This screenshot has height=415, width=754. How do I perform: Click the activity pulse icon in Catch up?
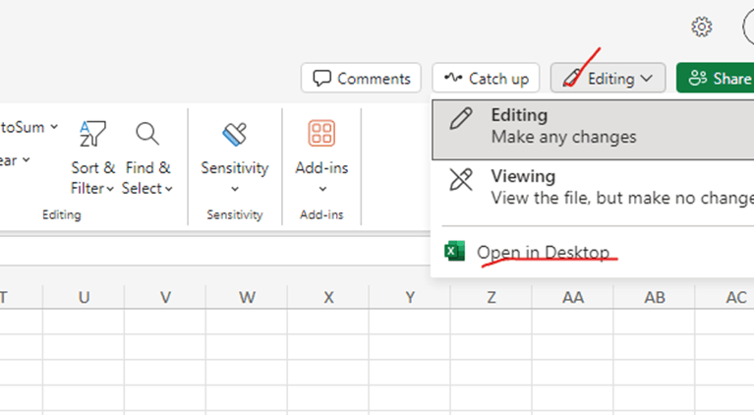tap(453, 78)
